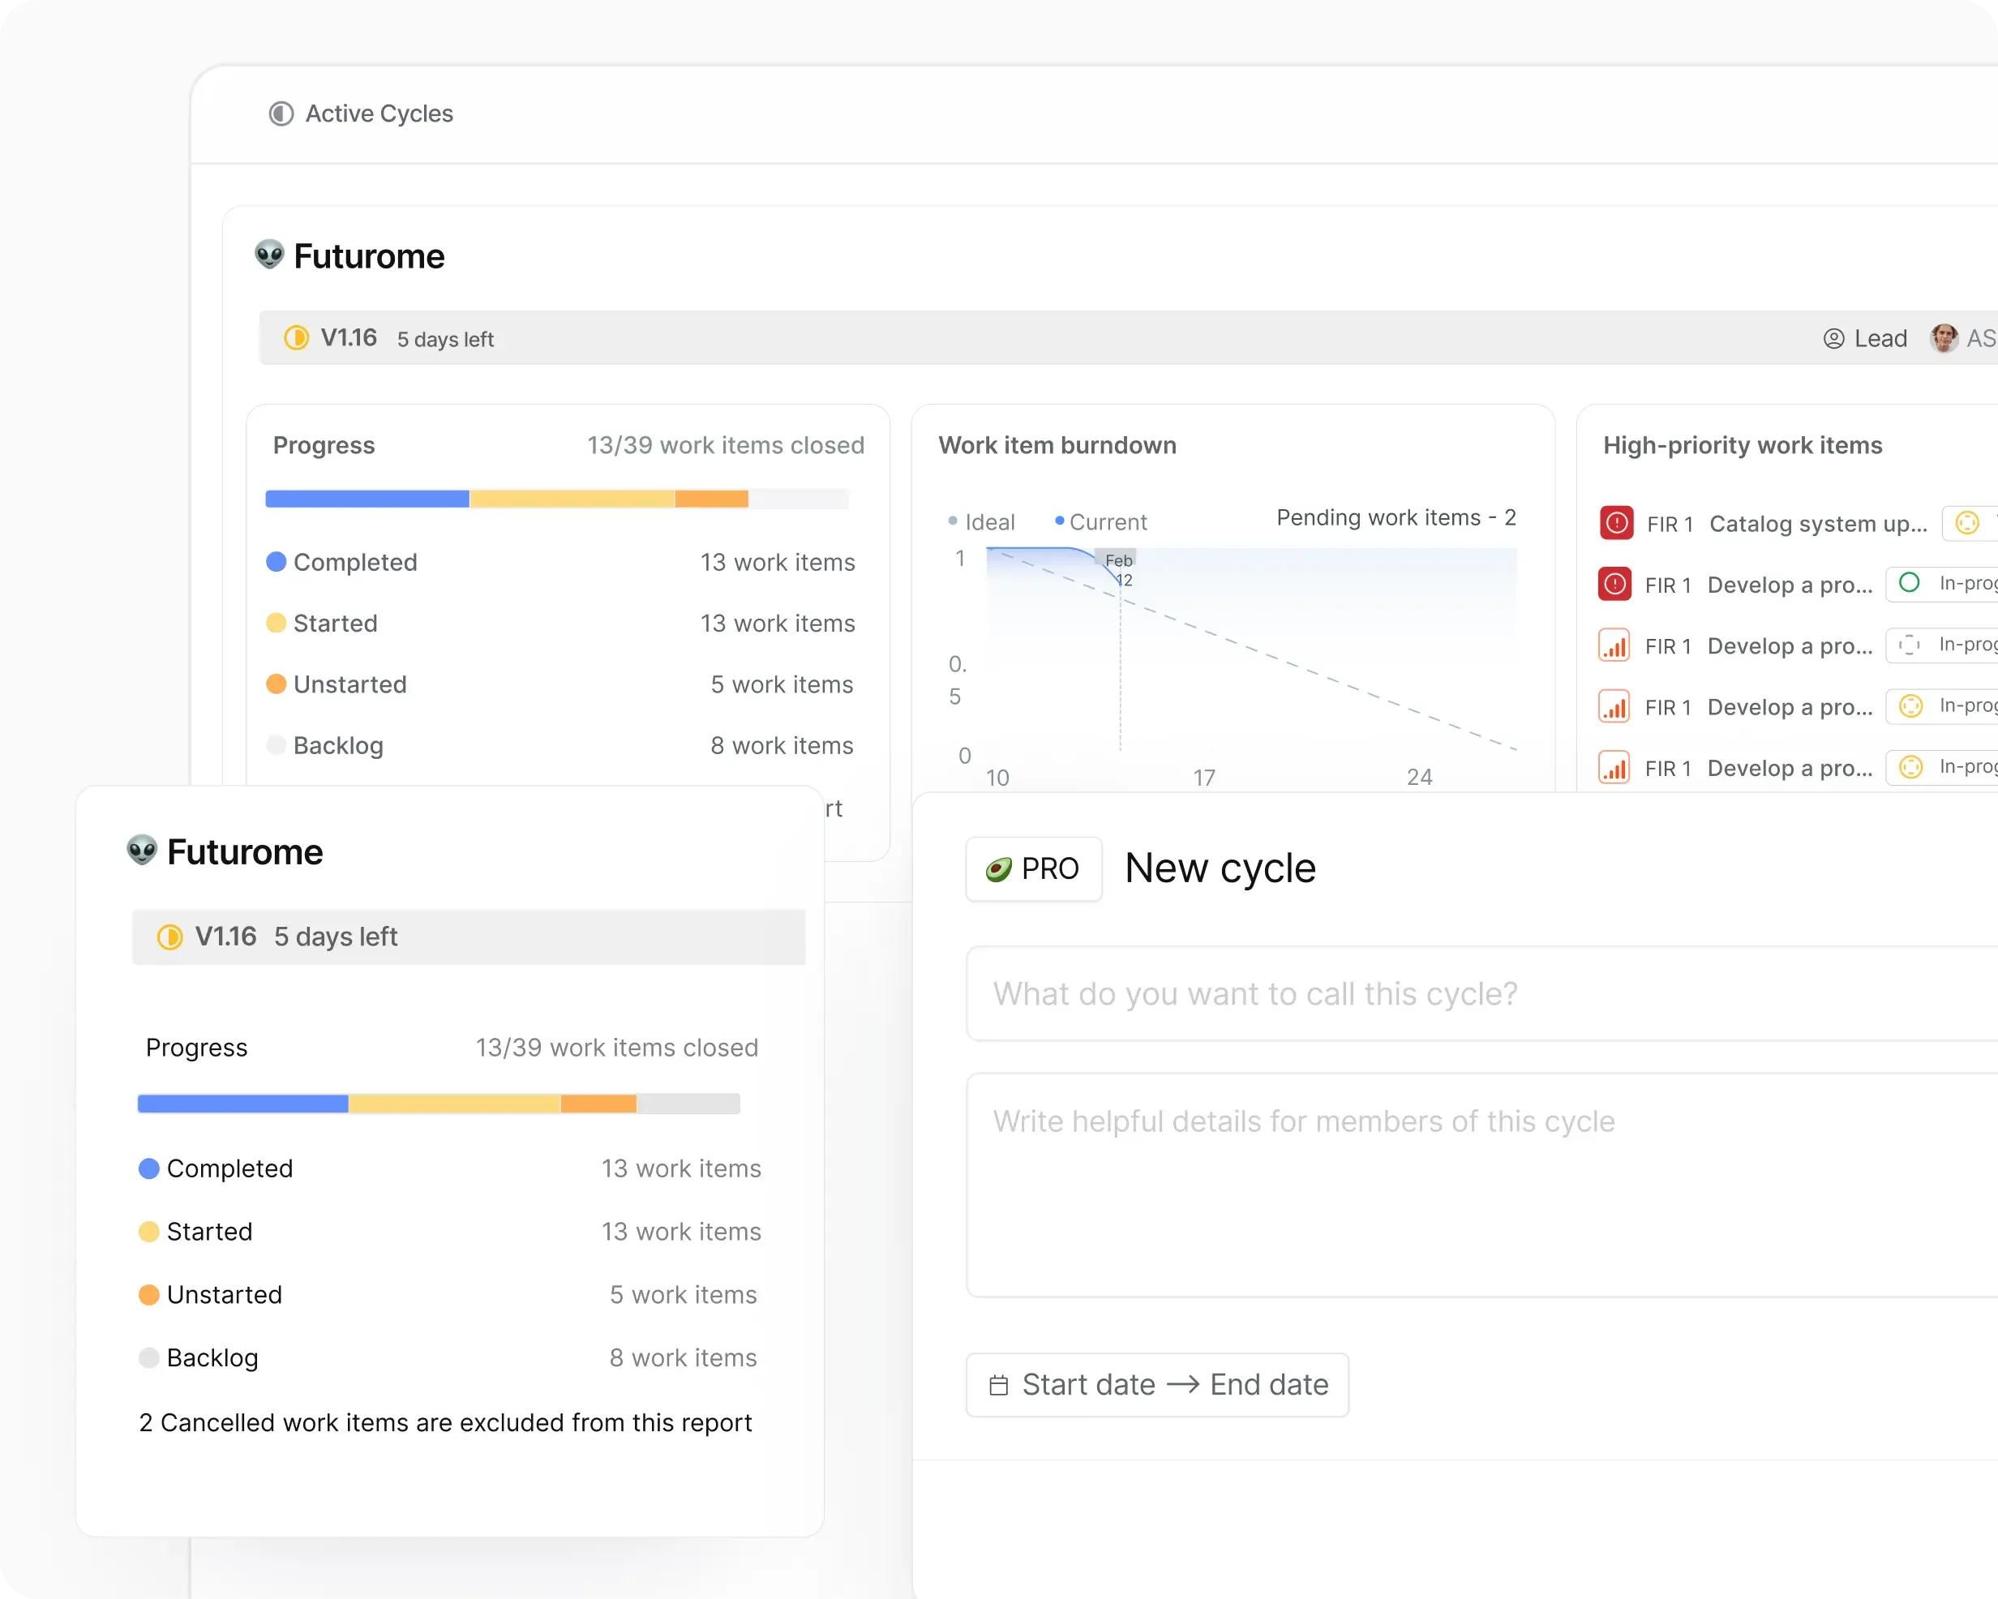Viewport: 1998px width, 1599px height.
Task: Click the V1.16 cycle status icon in top bar
Action: click(297, 337)
